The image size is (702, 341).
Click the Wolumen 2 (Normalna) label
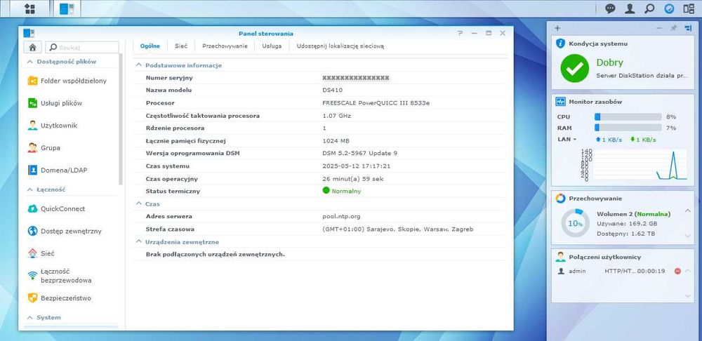tap(633, 214)
